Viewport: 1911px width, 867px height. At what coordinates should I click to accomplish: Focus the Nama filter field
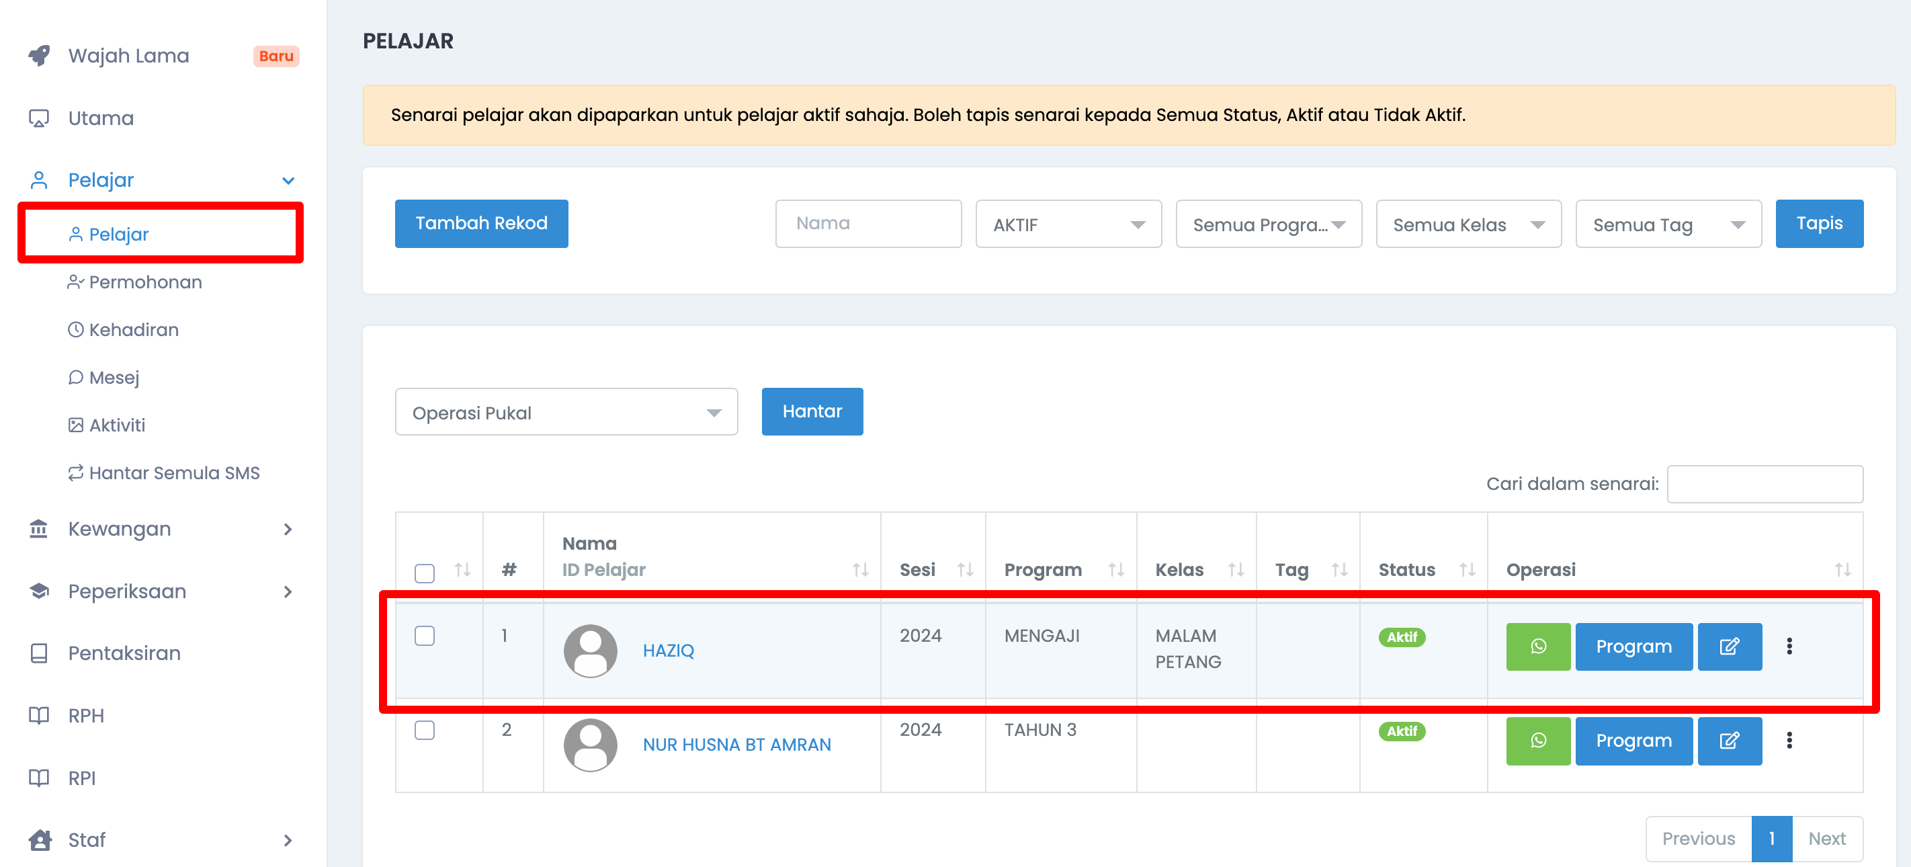[x=868, y=223]
